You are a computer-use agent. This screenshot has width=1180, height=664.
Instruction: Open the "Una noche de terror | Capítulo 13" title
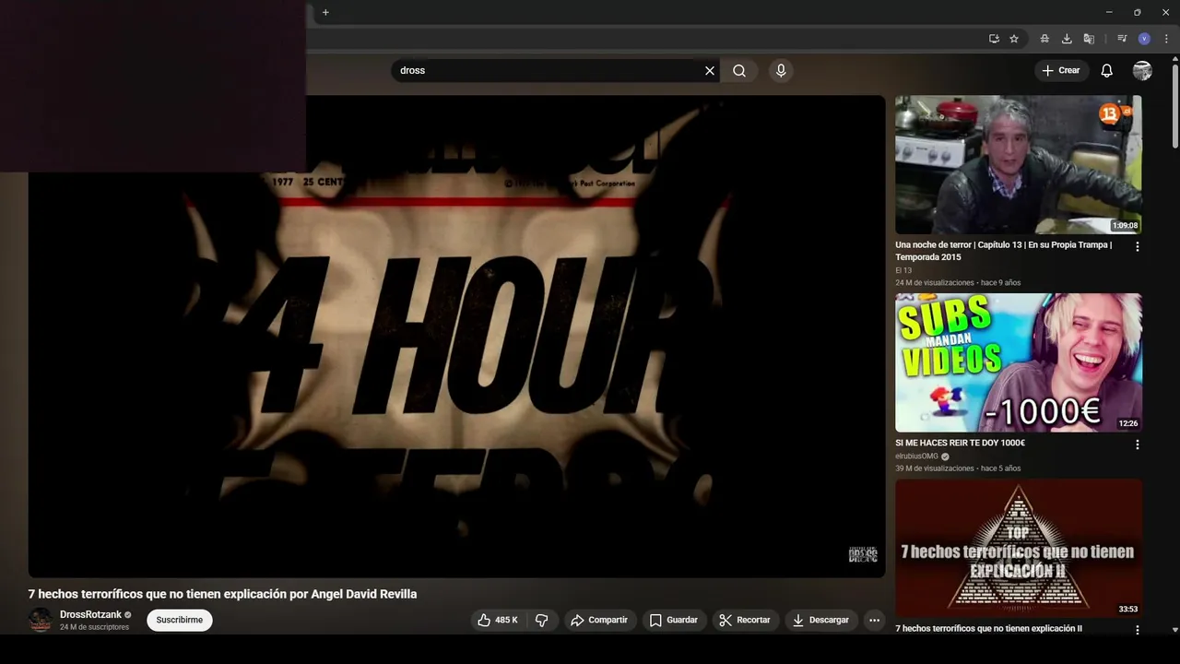(x=1004, y=251)
